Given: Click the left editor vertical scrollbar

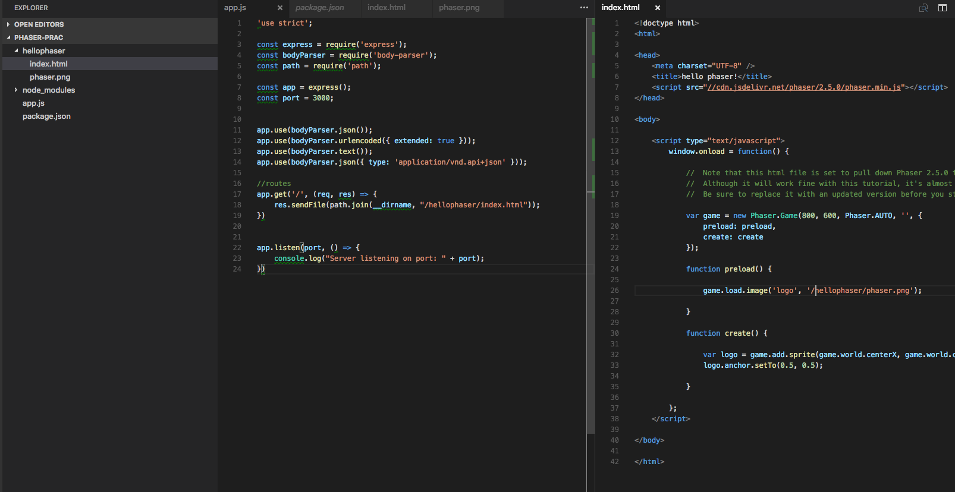Looking at the screenshot, I should click(x=590, y=226).
